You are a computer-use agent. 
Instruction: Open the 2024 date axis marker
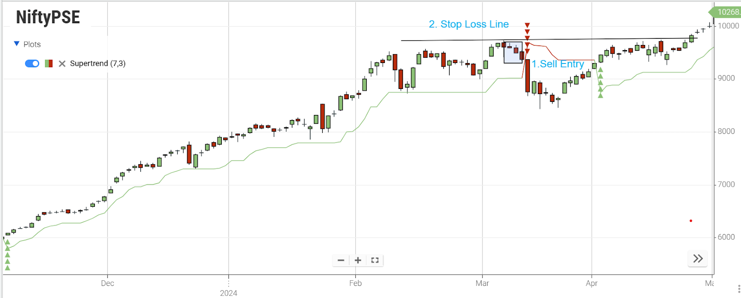tap(227, 292)
